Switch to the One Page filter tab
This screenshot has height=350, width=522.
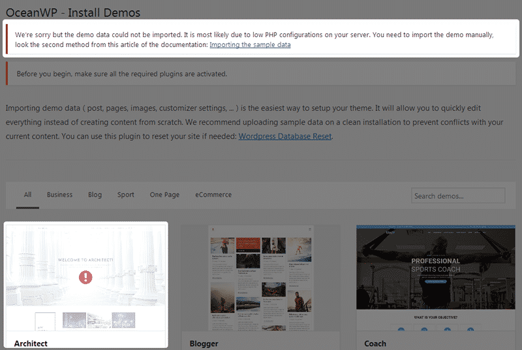pos(164,195)
